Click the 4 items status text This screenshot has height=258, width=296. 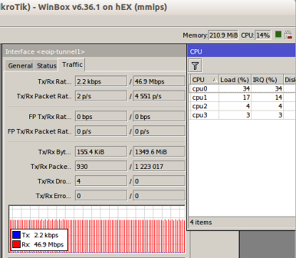[201, 222]
